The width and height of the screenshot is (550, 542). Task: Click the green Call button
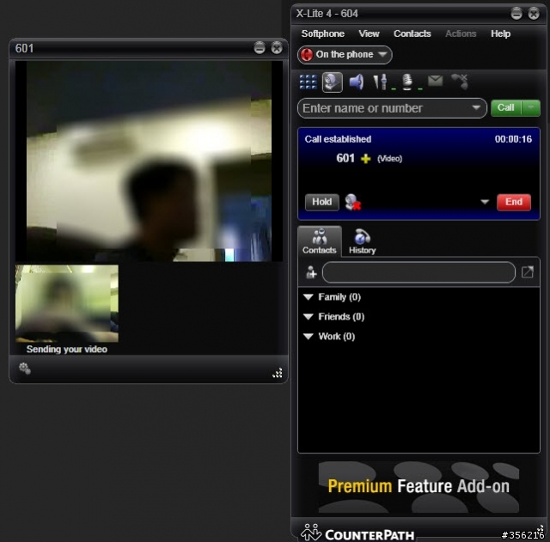click(x=506, y=107)
